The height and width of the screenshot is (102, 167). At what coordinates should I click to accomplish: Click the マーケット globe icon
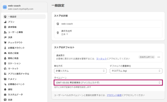(x=5, y=69)
